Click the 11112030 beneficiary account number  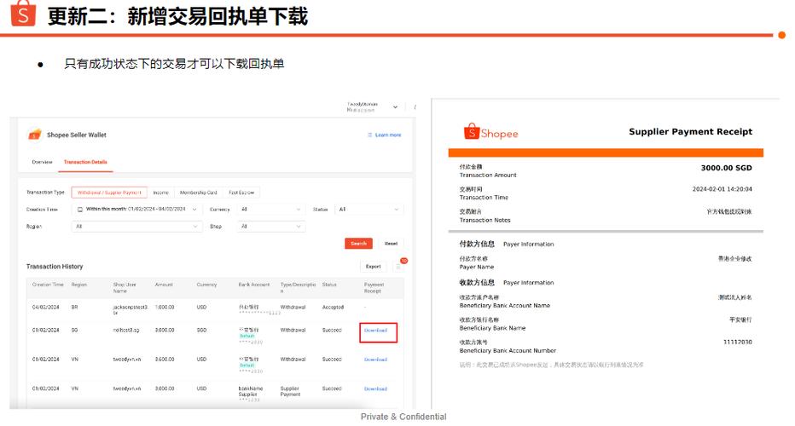click(x=738, y=342)
